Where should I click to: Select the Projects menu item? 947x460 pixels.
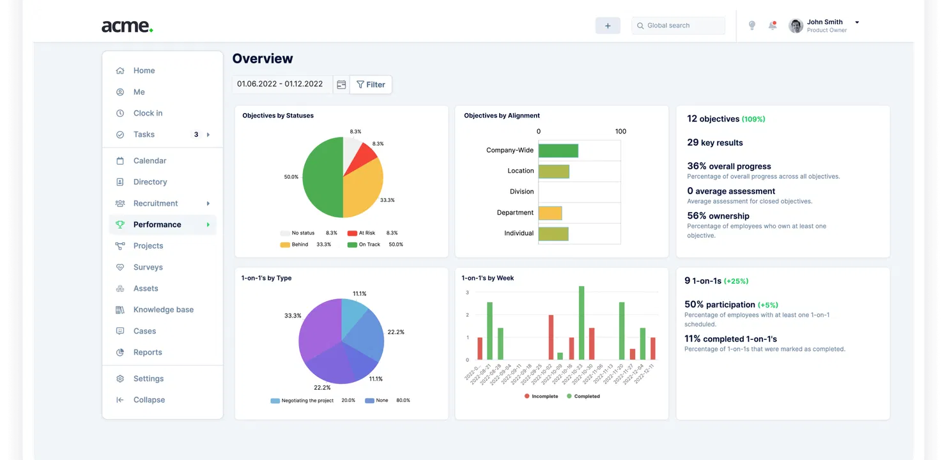(x=163, y=246)
